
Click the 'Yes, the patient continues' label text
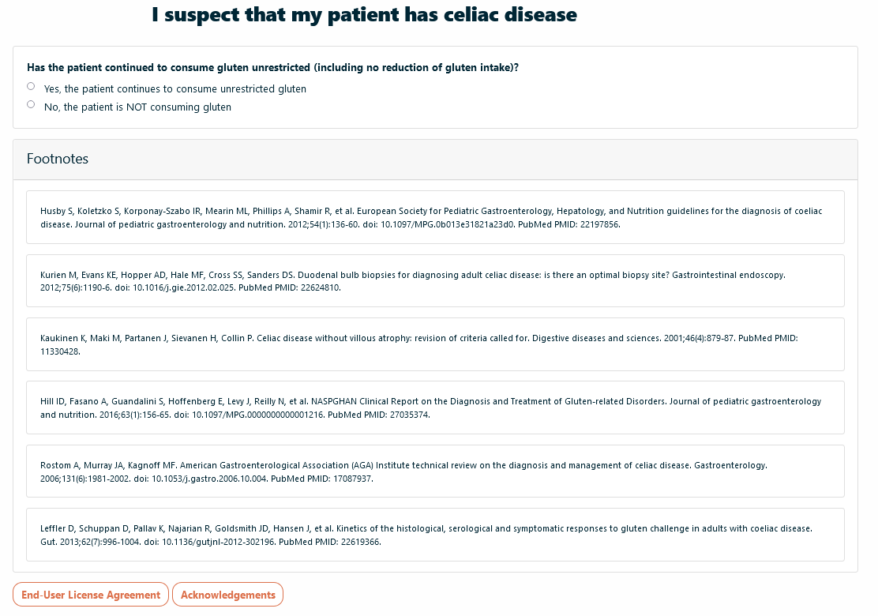click(x=175, y=89)
